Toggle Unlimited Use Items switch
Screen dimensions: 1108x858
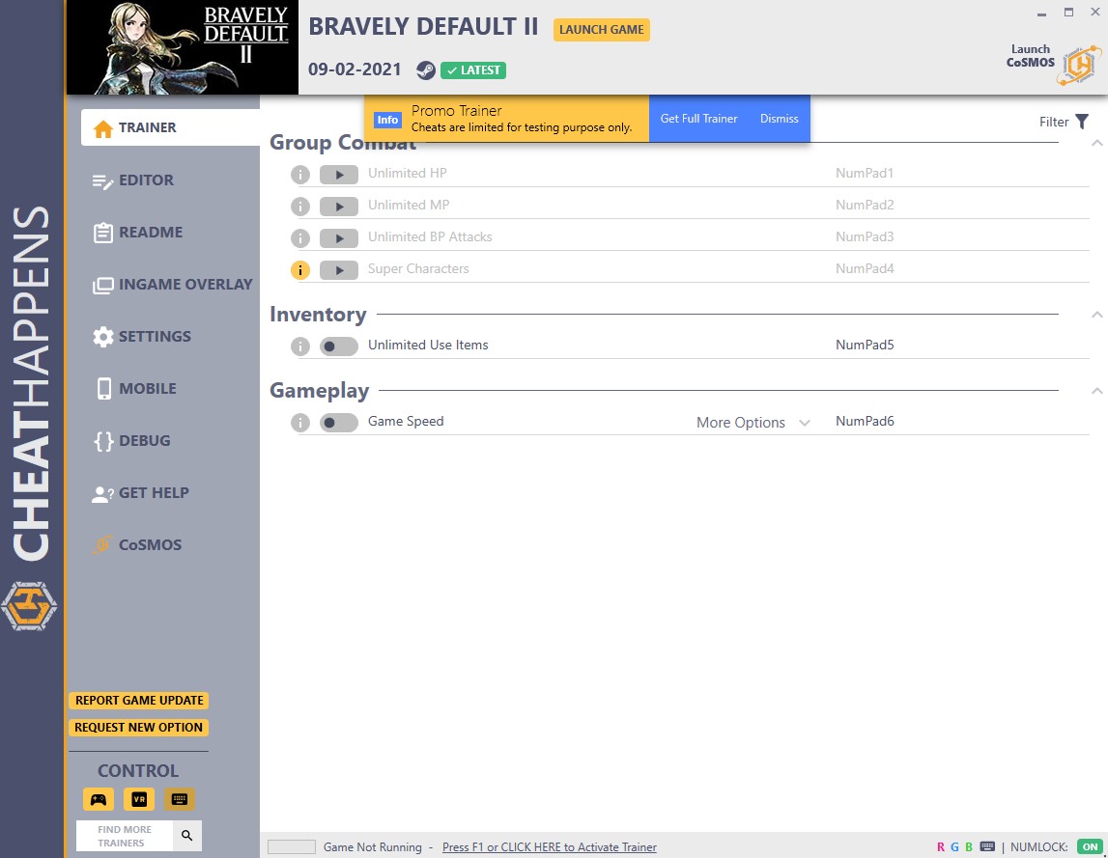(x=338, y=346)
